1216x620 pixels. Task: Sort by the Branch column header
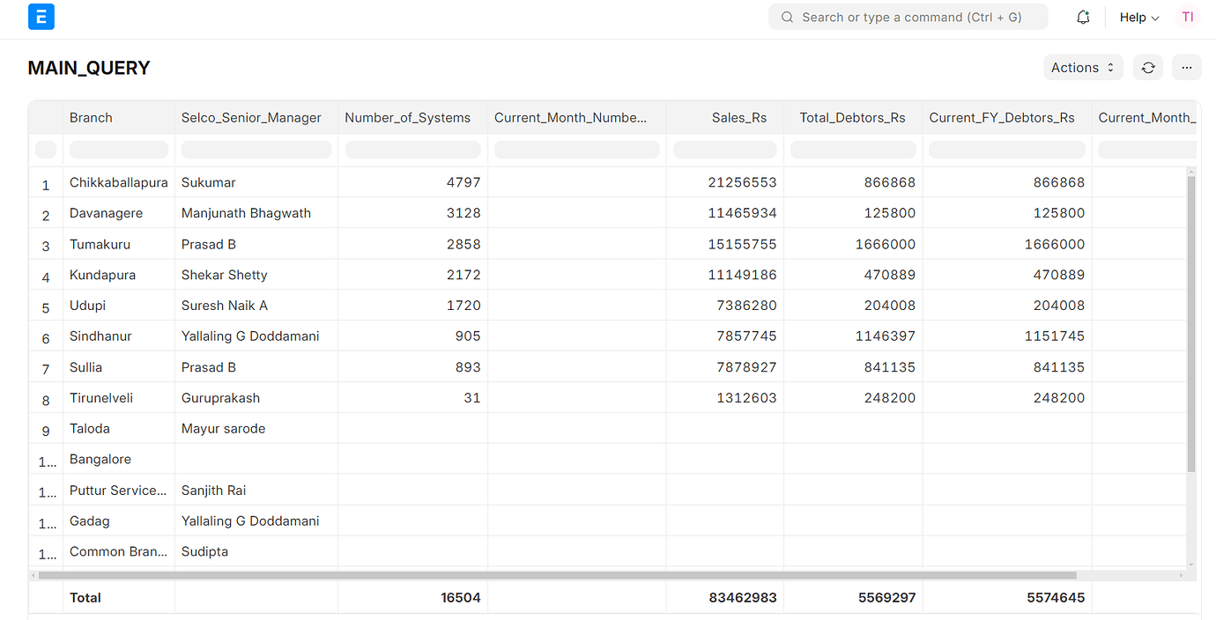tap(91, 117)
